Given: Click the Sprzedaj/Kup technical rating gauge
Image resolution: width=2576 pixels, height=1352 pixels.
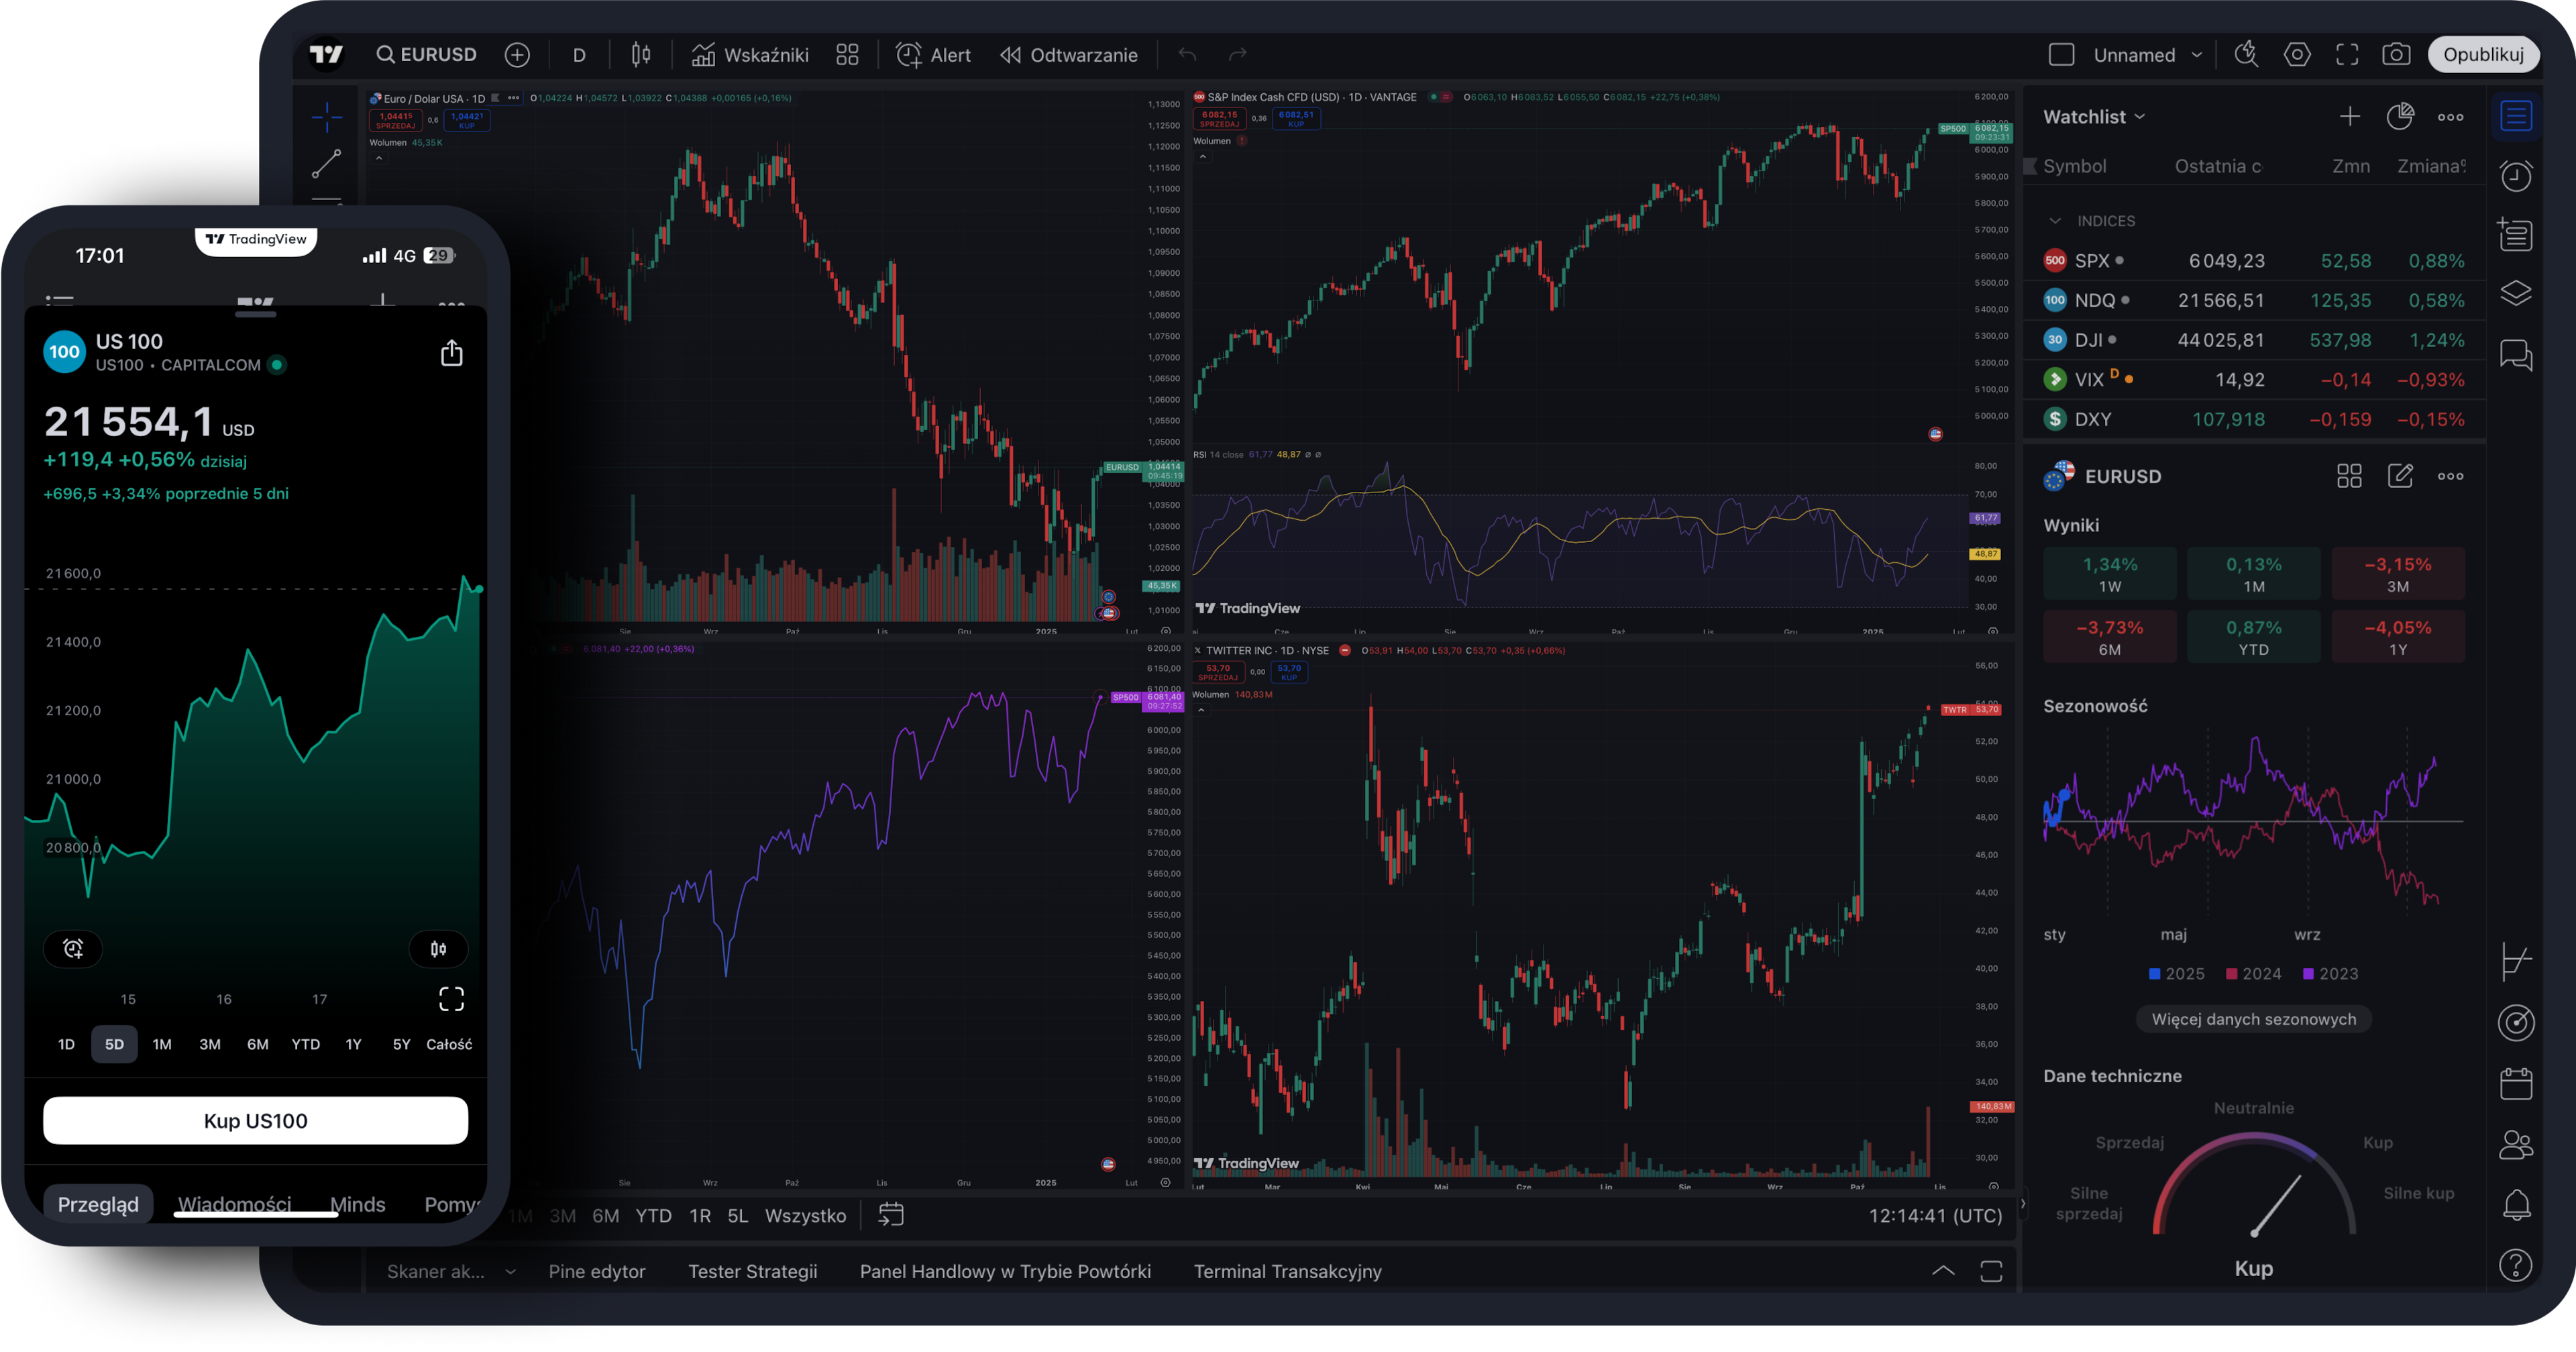Looking at the screenshot, I should pyautogui.click(x=2255, y=1200).
